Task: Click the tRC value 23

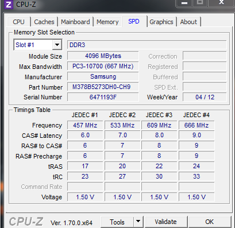Action: coord(85,176)
